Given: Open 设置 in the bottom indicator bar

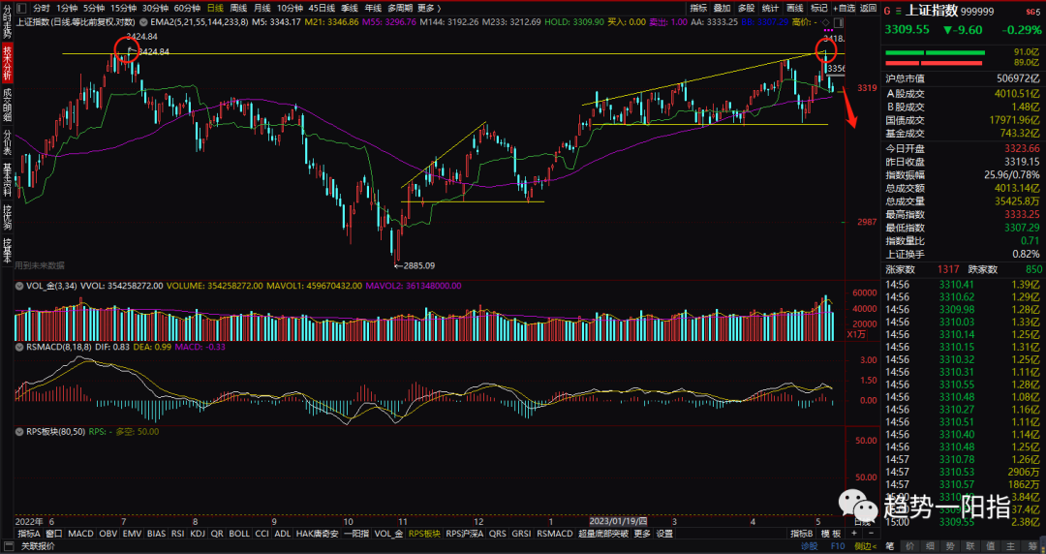Looking at the screenshot, I should click(664, 534).
